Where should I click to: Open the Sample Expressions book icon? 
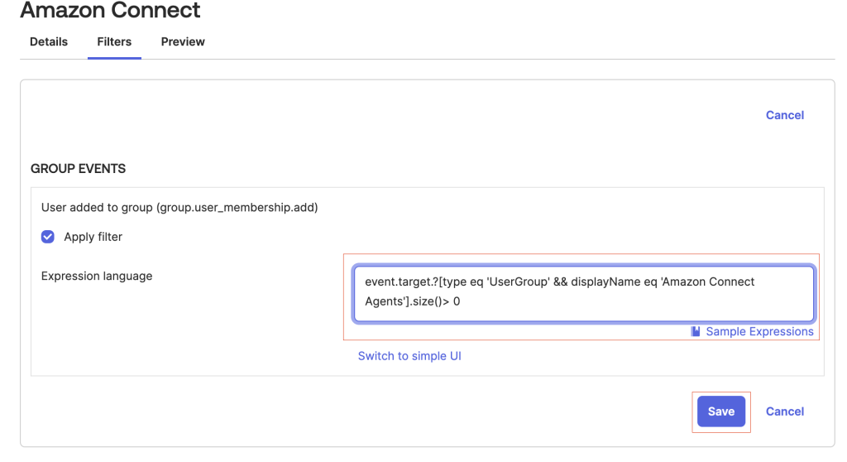click(696, 331)
